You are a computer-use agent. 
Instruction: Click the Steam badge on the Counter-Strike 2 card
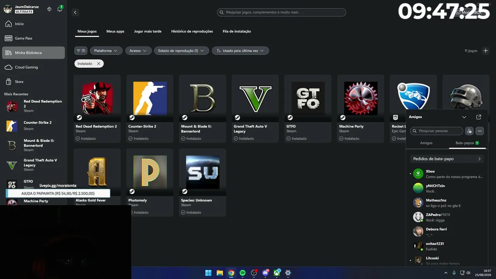click(132, 117)
